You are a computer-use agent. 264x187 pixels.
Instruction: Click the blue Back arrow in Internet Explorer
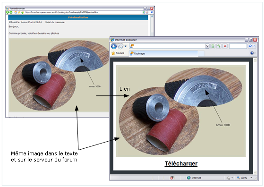pos(114,46)
